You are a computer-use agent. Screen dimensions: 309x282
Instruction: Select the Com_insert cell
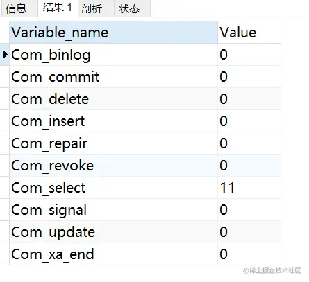click(x=113, y=121)
